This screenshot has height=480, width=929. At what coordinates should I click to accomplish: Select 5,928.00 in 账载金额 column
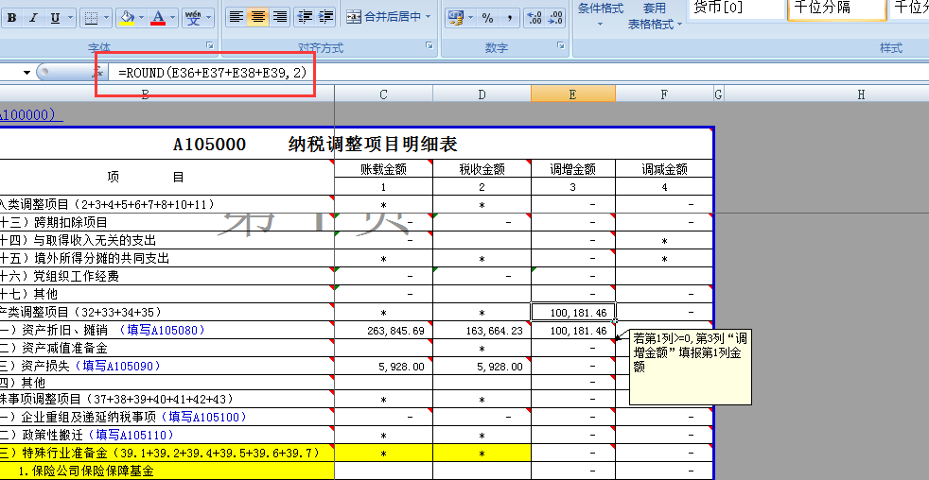383,366
